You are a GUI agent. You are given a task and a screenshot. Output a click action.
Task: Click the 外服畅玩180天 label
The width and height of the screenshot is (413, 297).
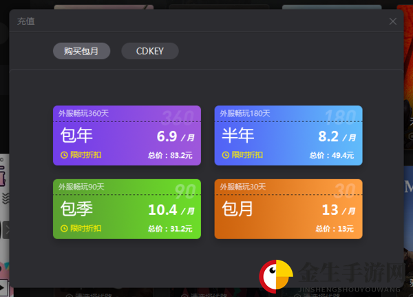[x=245, y=114]
